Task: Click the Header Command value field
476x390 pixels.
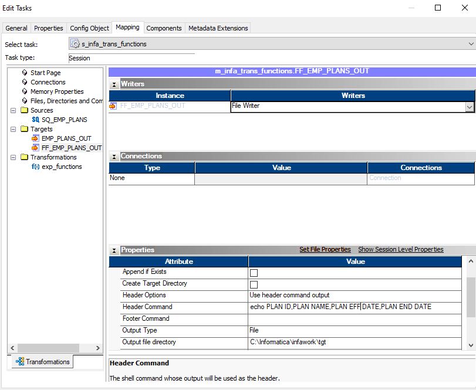Action: coord(355,307)
